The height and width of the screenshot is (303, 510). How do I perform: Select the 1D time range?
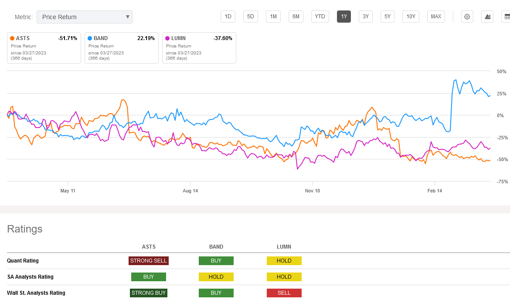click(228, 17)
